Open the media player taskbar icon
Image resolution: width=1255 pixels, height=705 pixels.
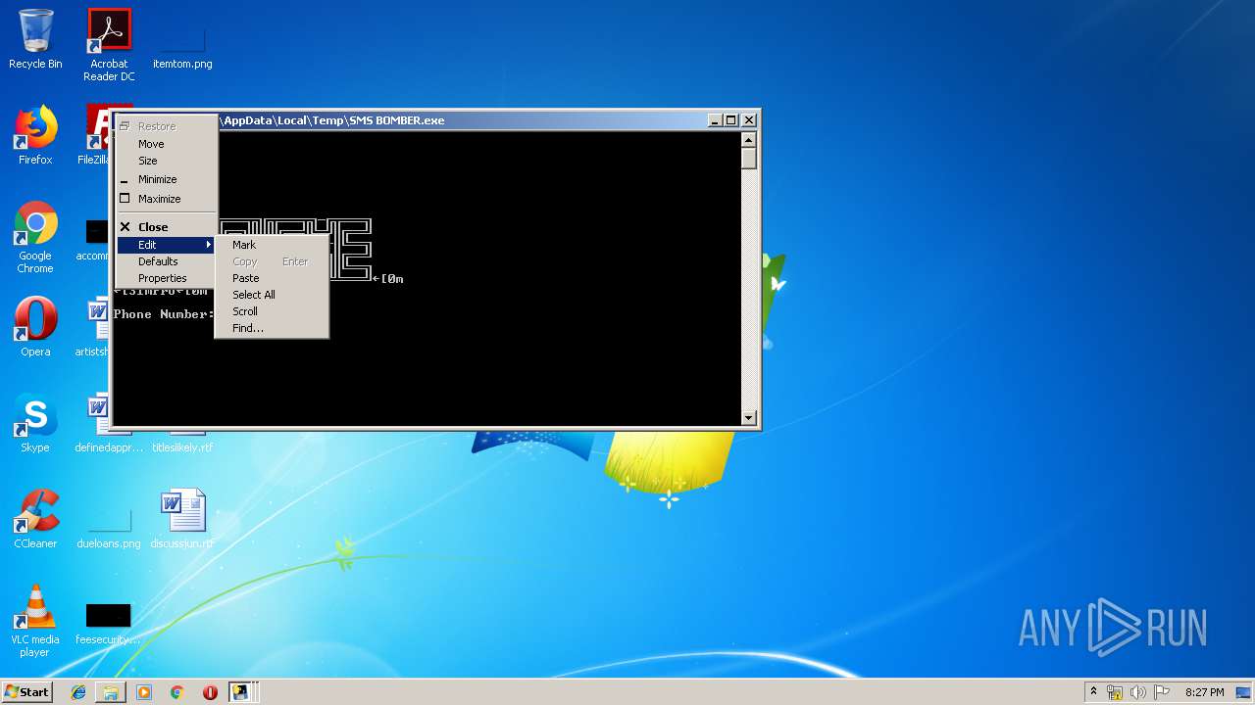(x=144, y=692)
